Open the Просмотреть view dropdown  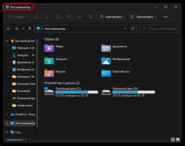click(x=143, y=17)
